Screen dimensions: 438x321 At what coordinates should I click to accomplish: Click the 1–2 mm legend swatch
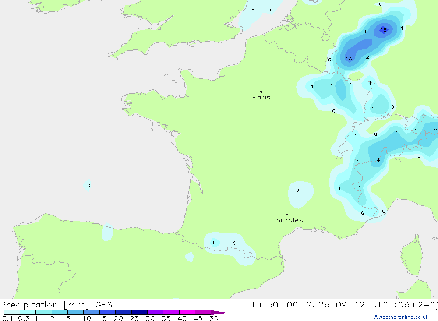click(44, 312)
